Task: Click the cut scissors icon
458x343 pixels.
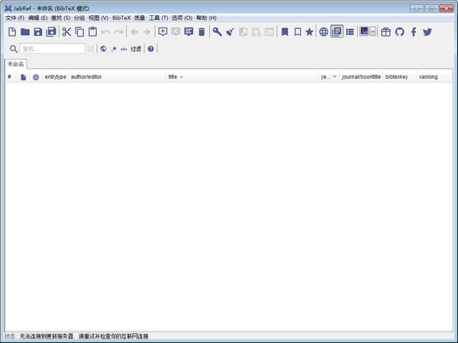Action: [66, 32]
